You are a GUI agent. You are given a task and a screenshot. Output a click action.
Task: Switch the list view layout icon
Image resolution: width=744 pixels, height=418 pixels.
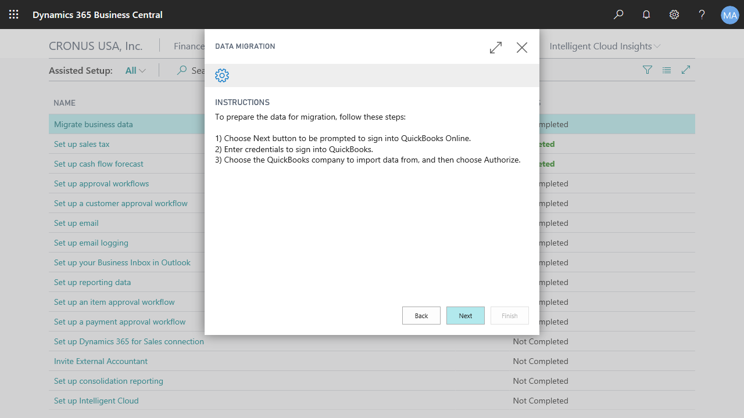[667, 70]
